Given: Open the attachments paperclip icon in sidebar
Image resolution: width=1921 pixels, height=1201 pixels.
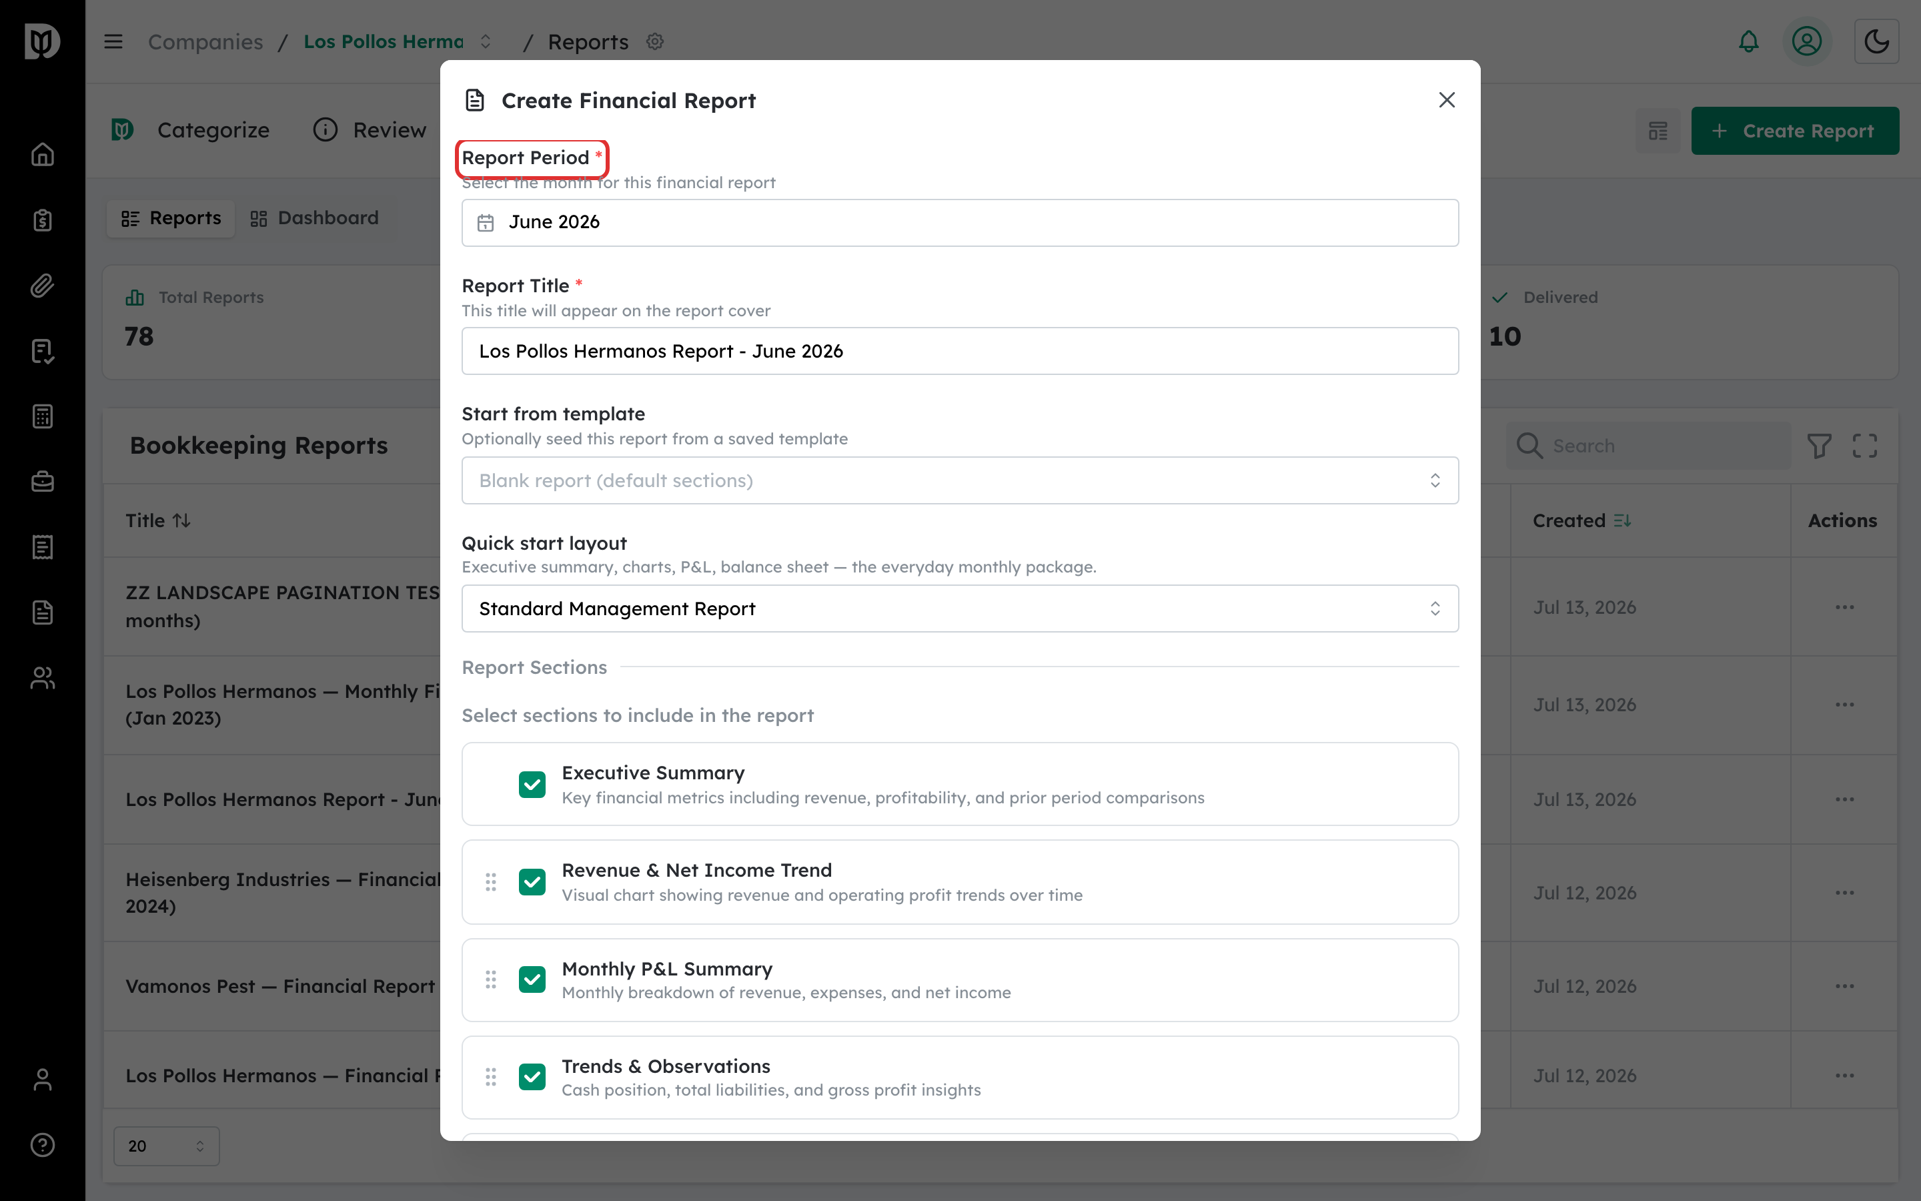Looking at the screenshot, I should (43, 285).
